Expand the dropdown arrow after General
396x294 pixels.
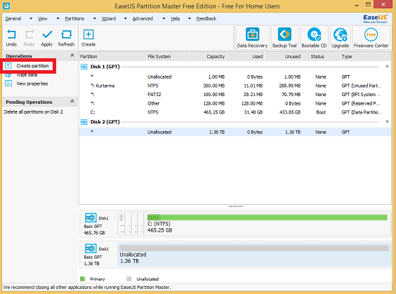[x=31, y=18]
